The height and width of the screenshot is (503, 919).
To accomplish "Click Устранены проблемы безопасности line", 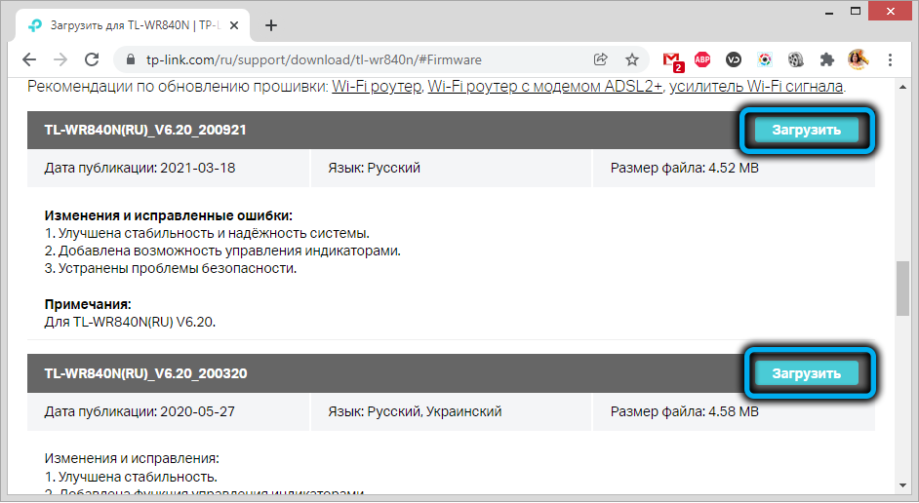I will pyautogui.click(x=171, y=268).
